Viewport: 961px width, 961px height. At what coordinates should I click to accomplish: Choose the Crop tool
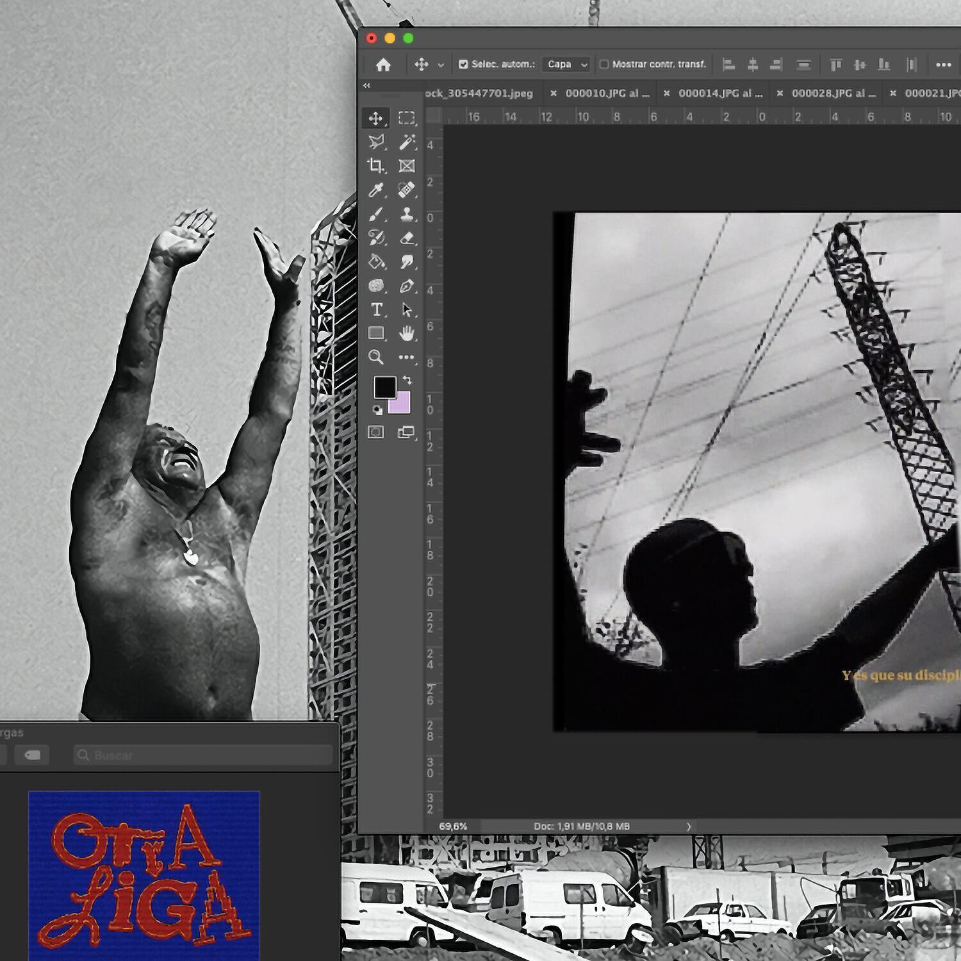click(x=376, y=166)
